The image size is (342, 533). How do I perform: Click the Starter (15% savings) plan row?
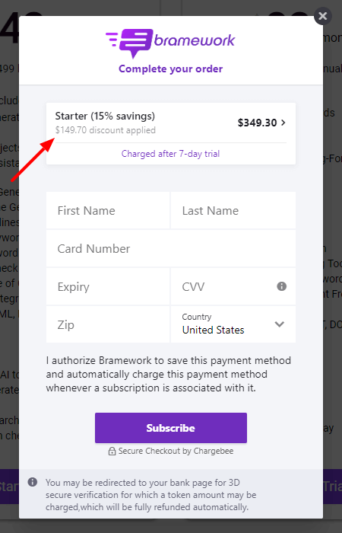(x=171, y=123)
